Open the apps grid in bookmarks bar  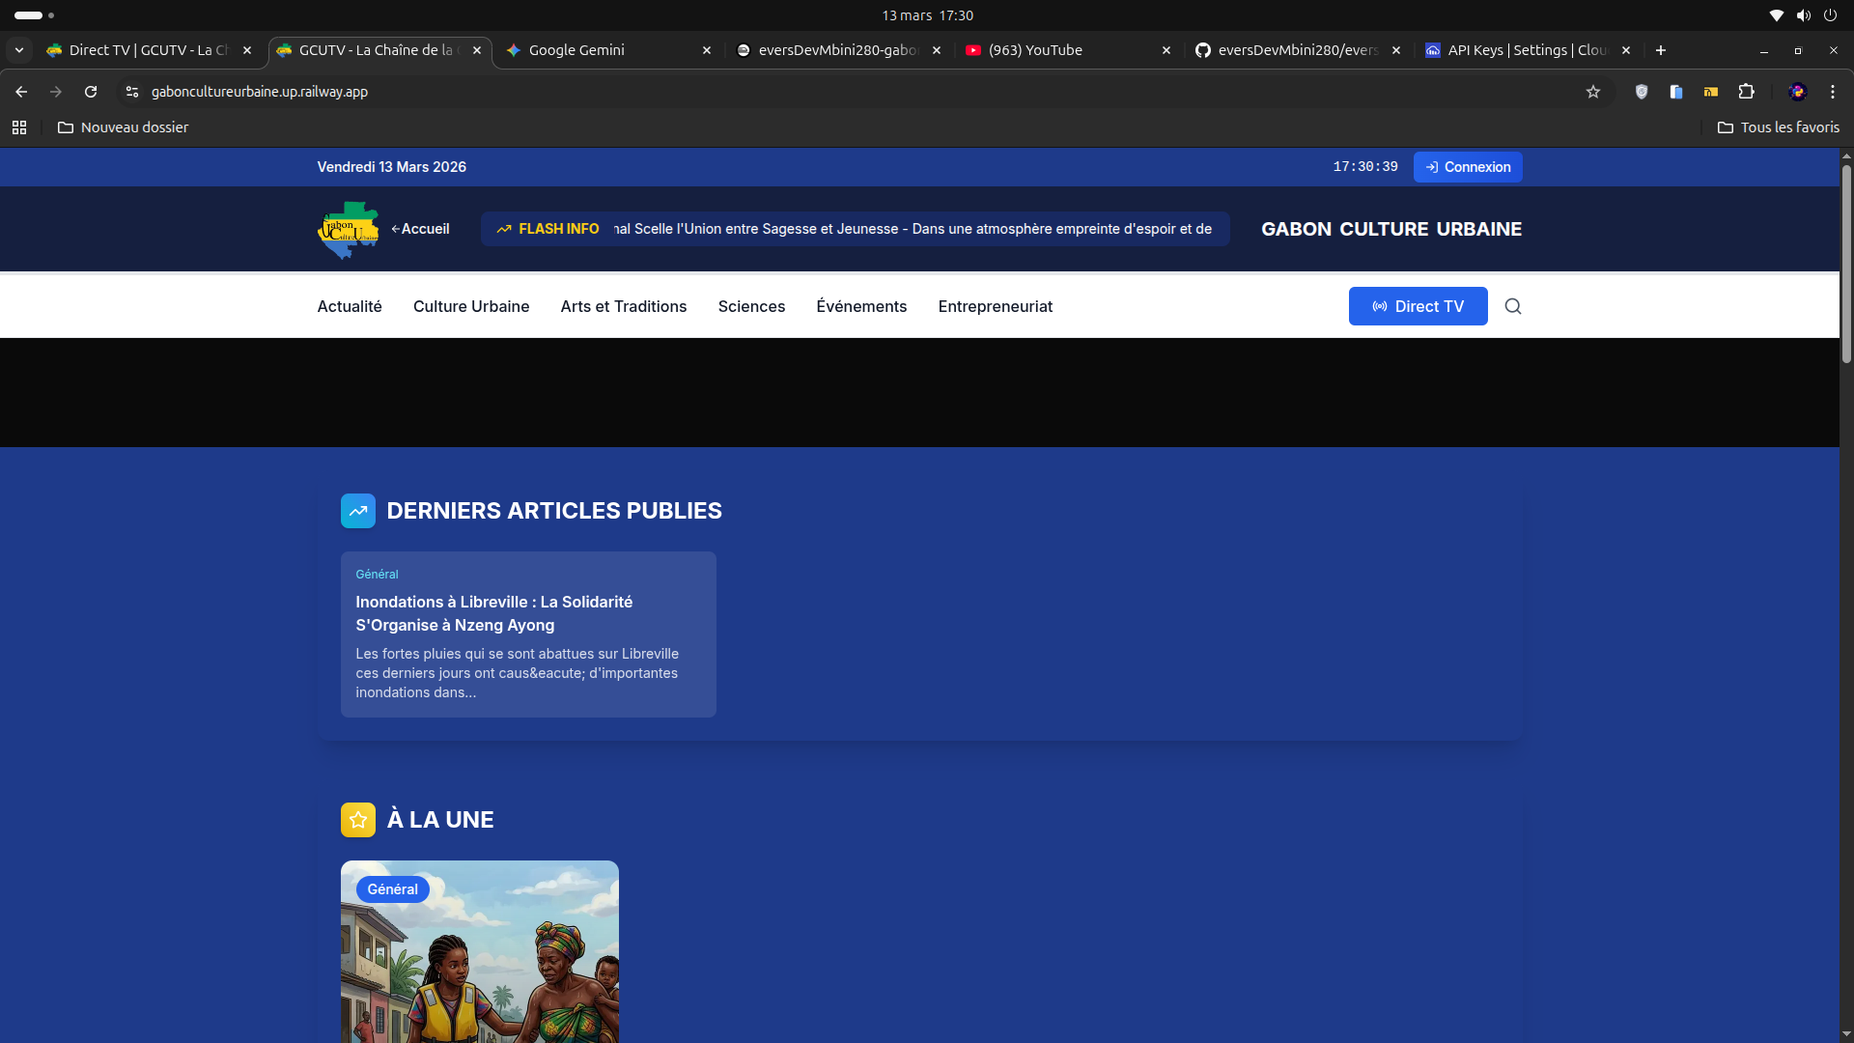tap(19, 127)
